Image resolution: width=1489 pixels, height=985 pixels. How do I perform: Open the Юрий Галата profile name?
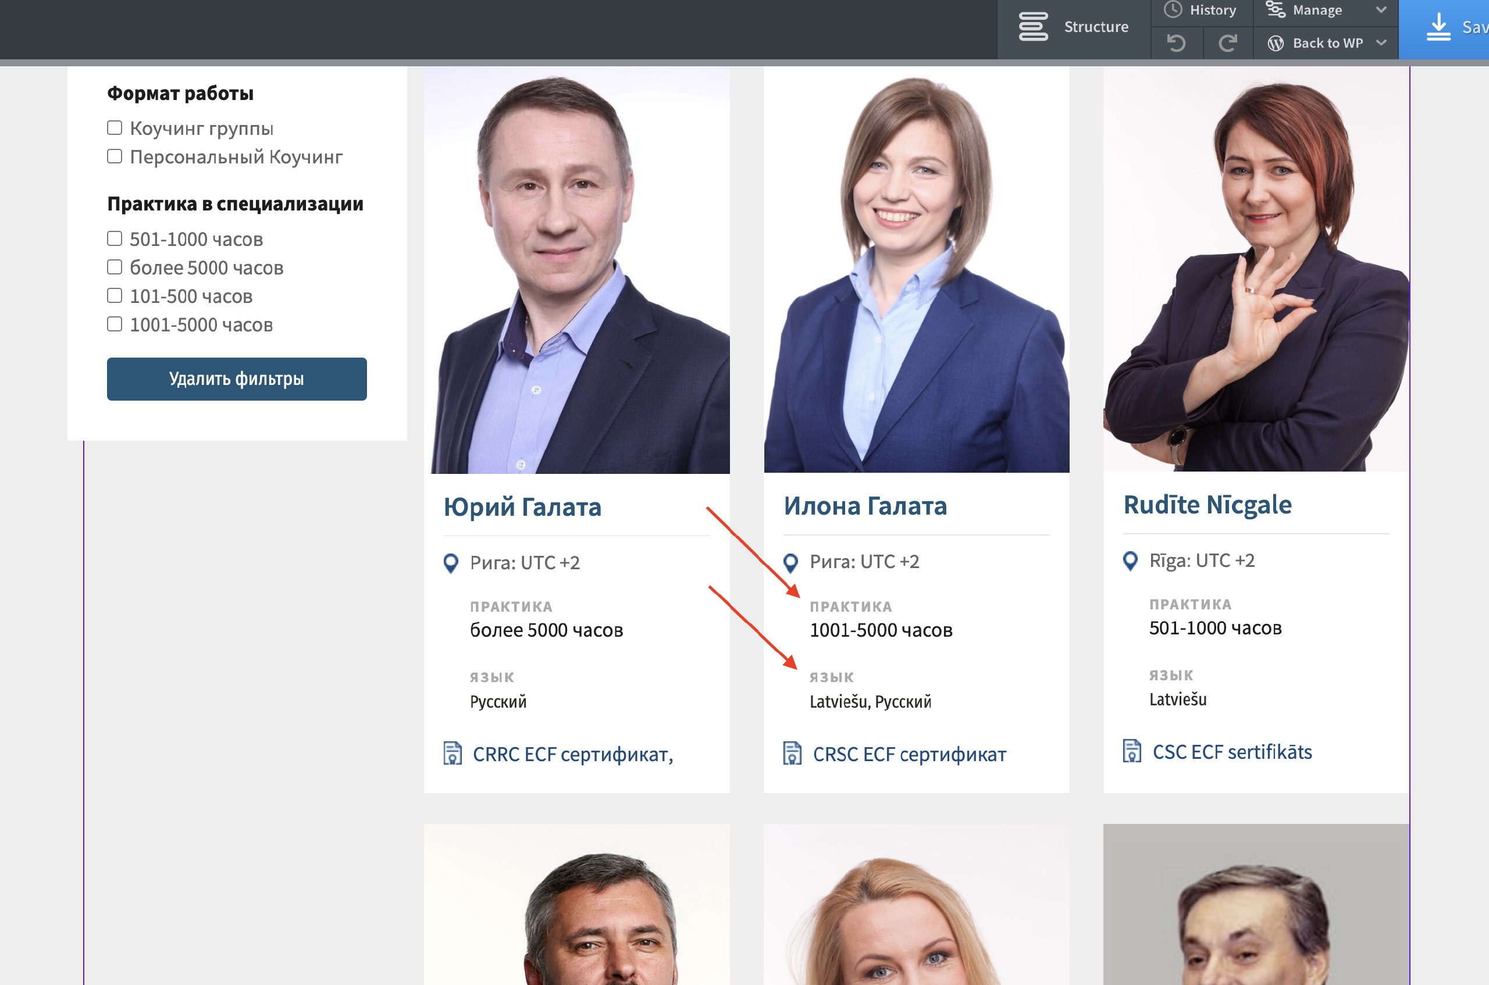[522, 507]
